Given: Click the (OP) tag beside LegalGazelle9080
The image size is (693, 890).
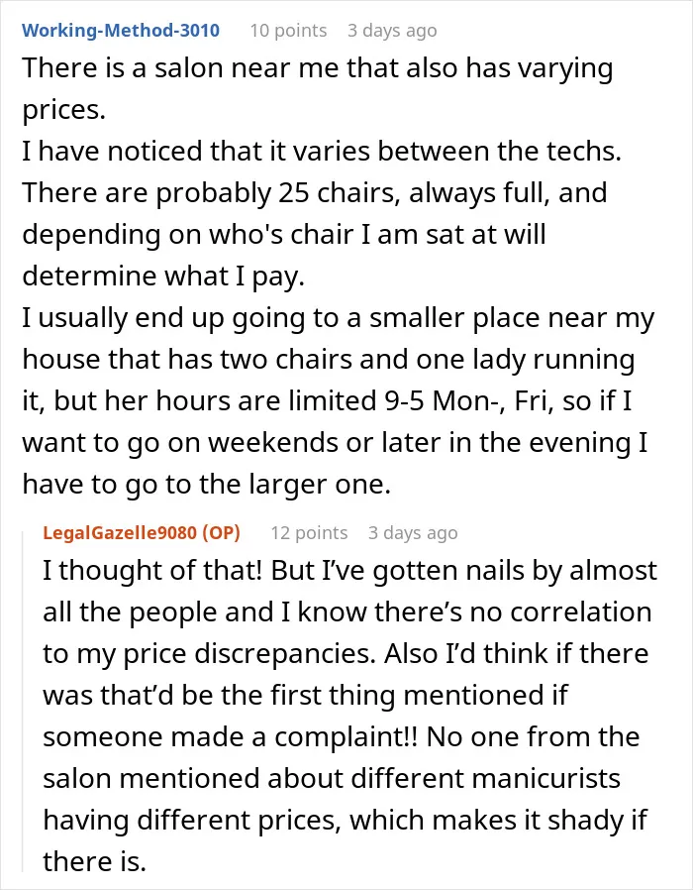Looking at the screenshot, I should [x=221, y=532].
